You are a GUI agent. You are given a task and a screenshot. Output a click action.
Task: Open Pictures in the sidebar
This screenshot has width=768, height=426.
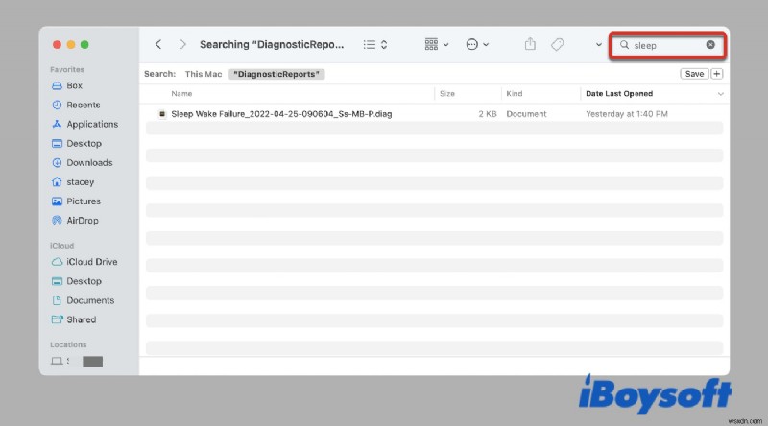click(x=84, y=201)
